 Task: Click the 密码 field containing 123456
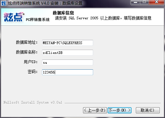click(x=68, y=72)
